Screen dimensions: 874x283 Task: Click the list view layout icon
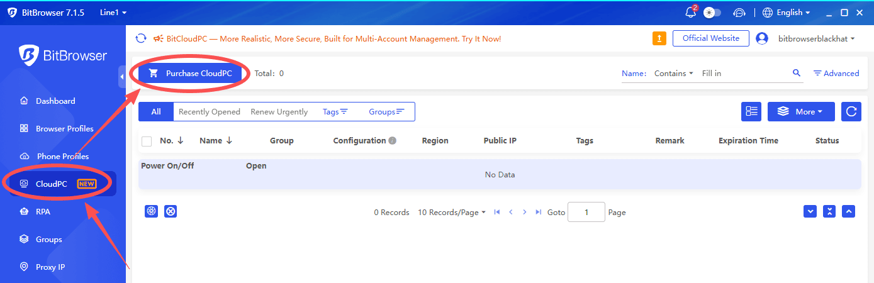[x=751, y=111]
